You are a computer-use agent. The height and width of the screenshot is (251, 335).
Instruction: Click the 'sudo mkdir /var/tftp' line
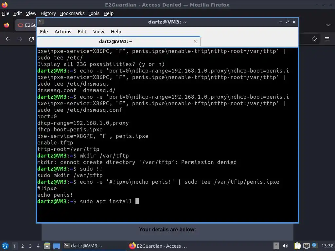pos(70,175)
